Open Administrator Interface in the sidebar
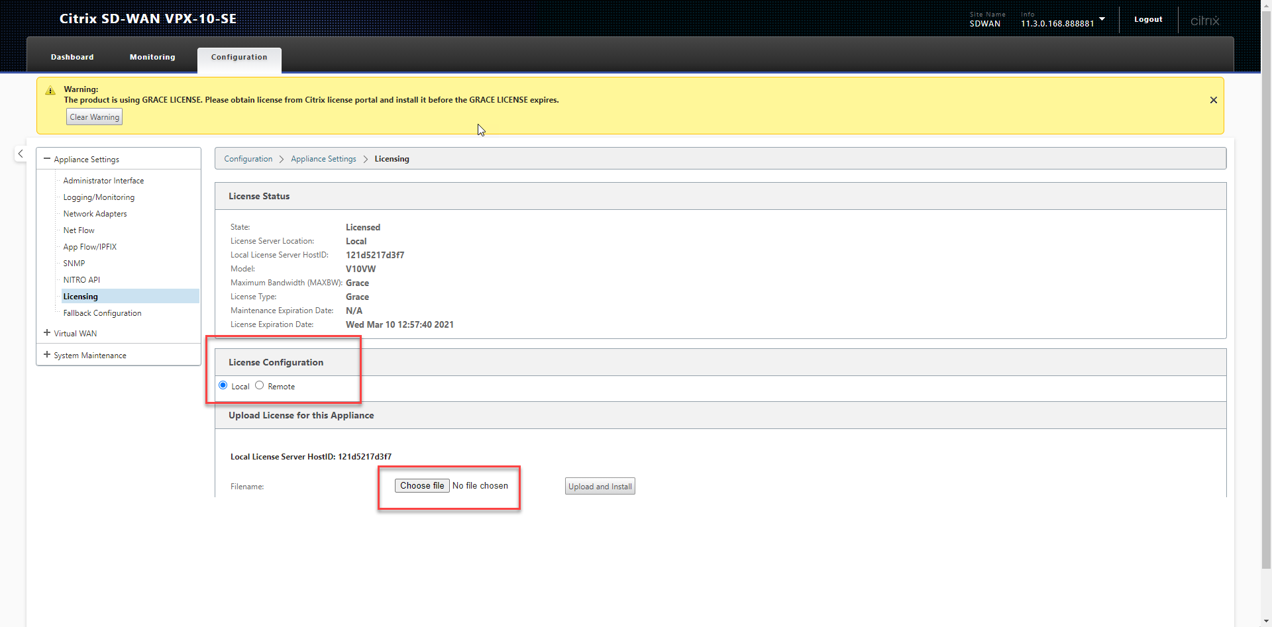This screenshot has height=627, width=1272. tap(103, 181)
